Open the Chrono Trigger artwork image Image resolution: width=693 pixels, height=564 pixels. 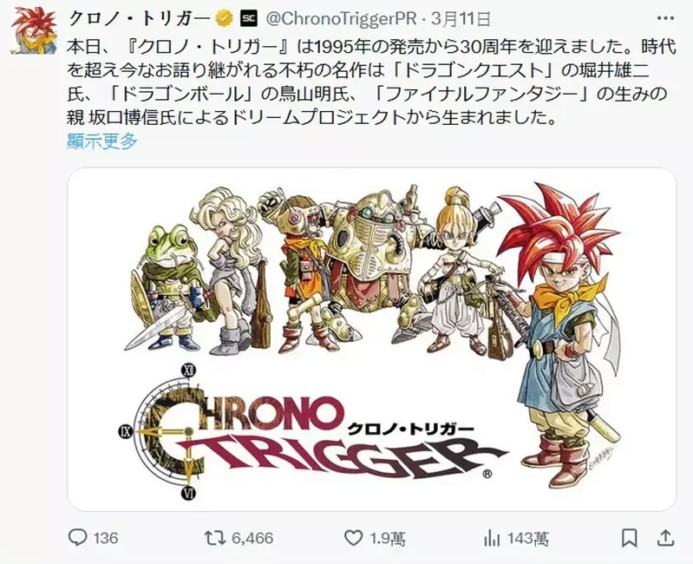tap(372, 339)
